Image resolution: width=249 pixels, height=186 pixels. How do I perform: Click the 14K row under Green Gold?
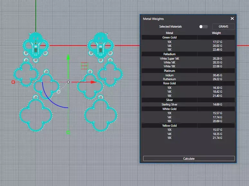click(188, 46)
